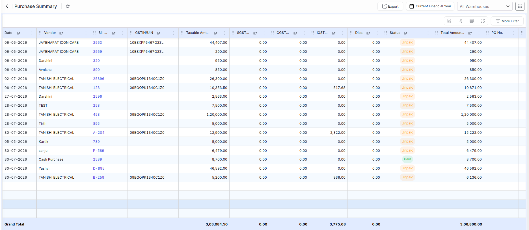Open the Status column three-dot menu

tap(428, 33)
